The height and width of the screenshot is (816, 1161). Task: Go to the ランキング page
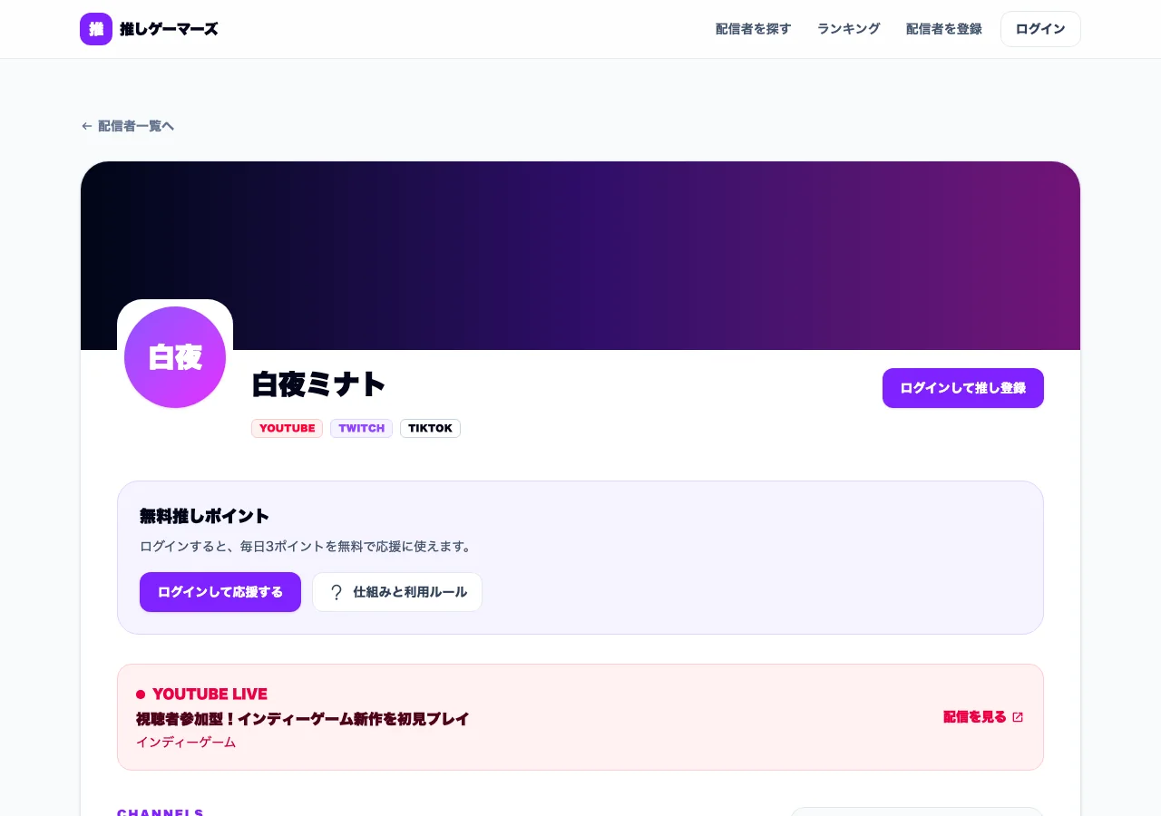point(848,29)
